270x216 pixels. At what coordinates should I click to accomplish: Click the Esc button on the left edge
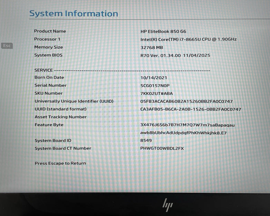coord(7,46)
